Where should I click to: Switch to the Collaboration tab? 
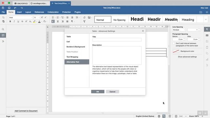pos(53,12)
